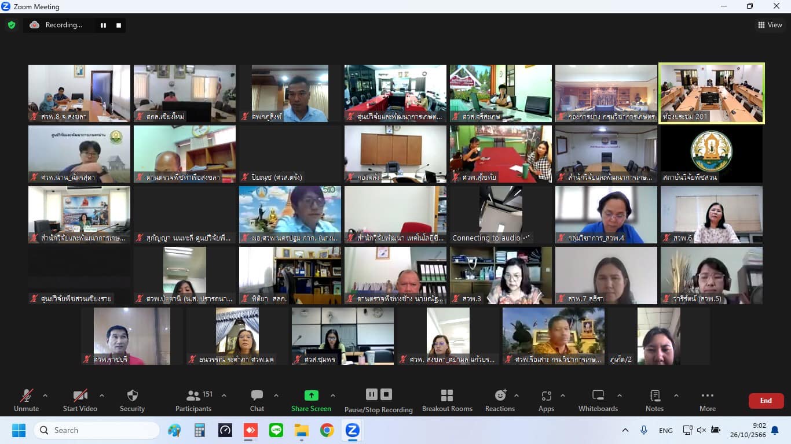Open Breakout Rooms

click(x=447, y=396)
